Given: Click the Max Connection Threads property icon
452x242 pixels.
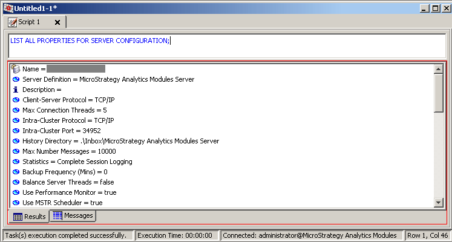Looking at the screenshot, I should (16, 110).
